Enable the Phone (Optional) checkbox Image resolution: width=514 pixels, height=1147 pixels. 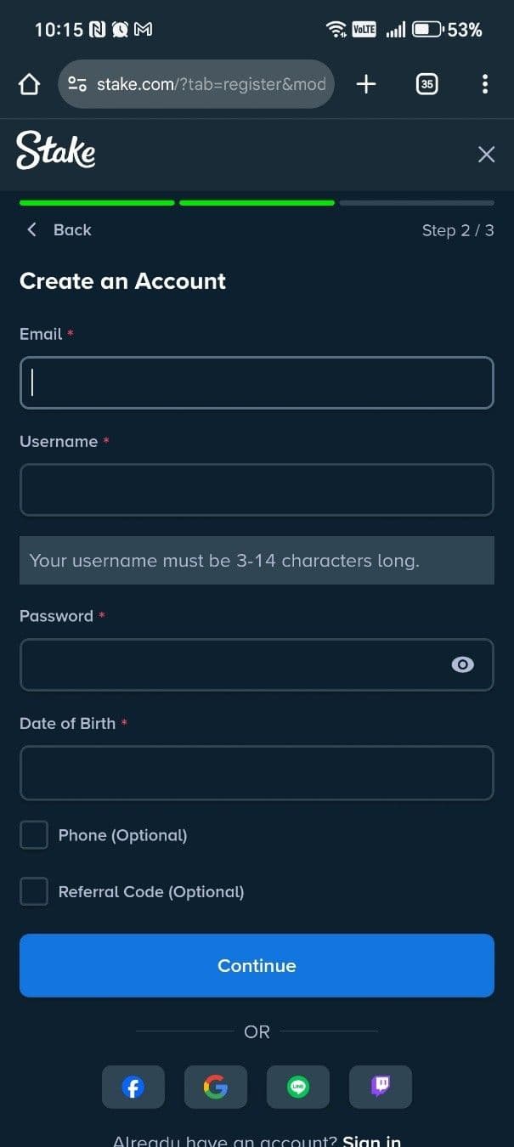[x=34, y=835]
